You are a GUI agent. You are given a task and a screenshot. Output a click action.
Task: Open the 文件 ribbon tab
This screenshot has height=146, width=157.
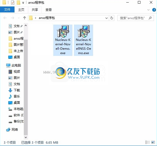click(x=7, y=10)
